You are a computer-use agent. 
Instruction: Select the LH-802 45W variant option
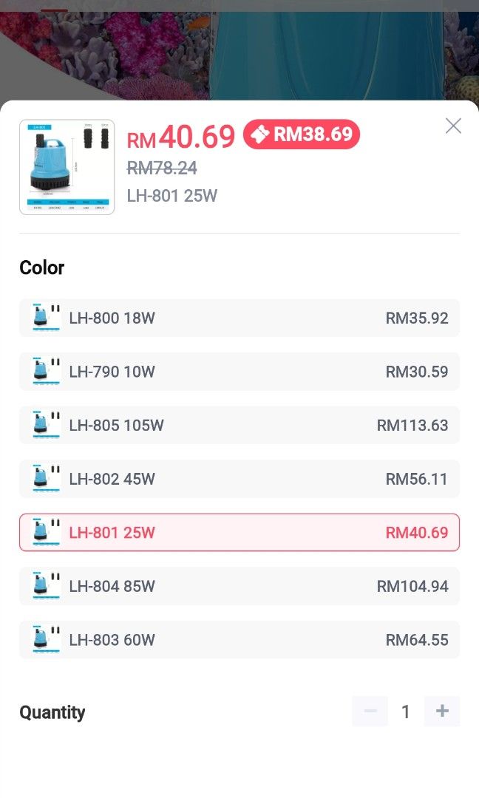pyautogui.click(x=239, y=479)
